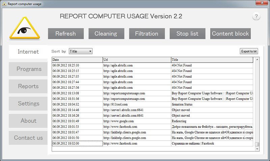Click the table scrollbar up arrow
Viewport: 270px width, 161px height.
point(257,59)
